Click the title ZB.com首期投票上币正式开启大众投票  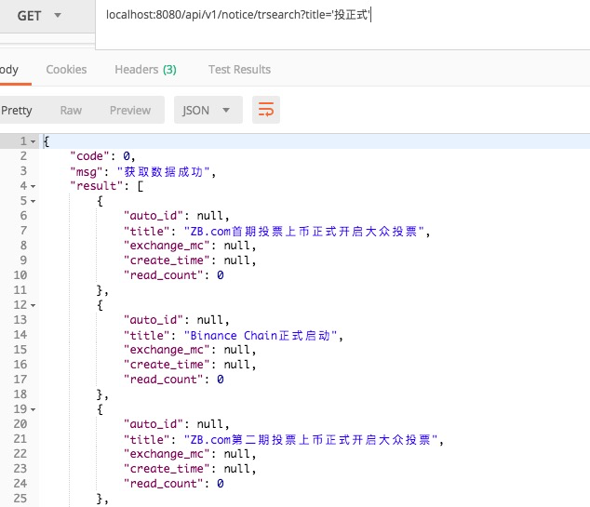click(304, 231)
